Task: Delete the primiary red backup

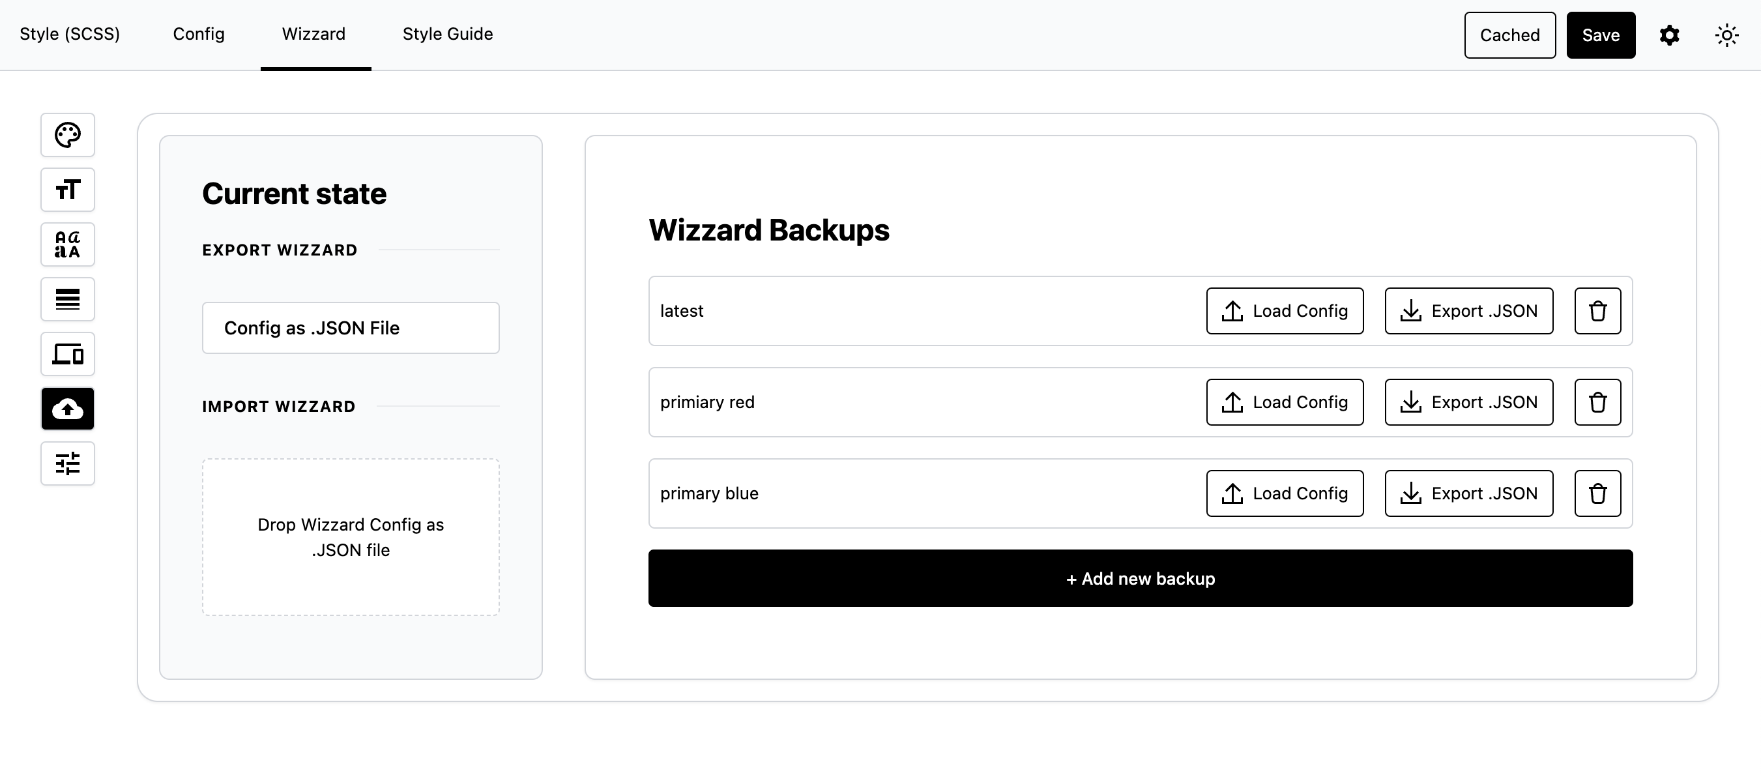Action: [x=1597, y=402]
